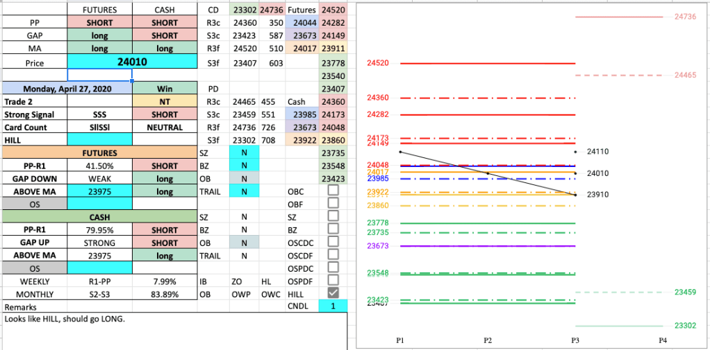
Task: Click the P4 axis label in chart
Action: pos(663,340)
